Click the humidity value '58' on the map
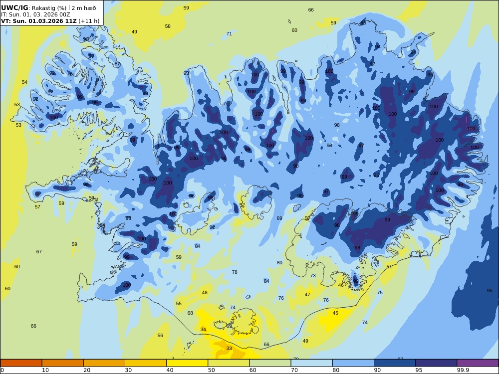499x374 pixels. 168,26
